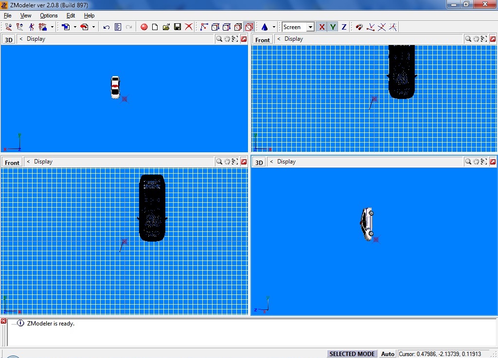Maximize the top-right Front viewport
498x358 pixels.
pyautogui.click(x=493, y=39)
